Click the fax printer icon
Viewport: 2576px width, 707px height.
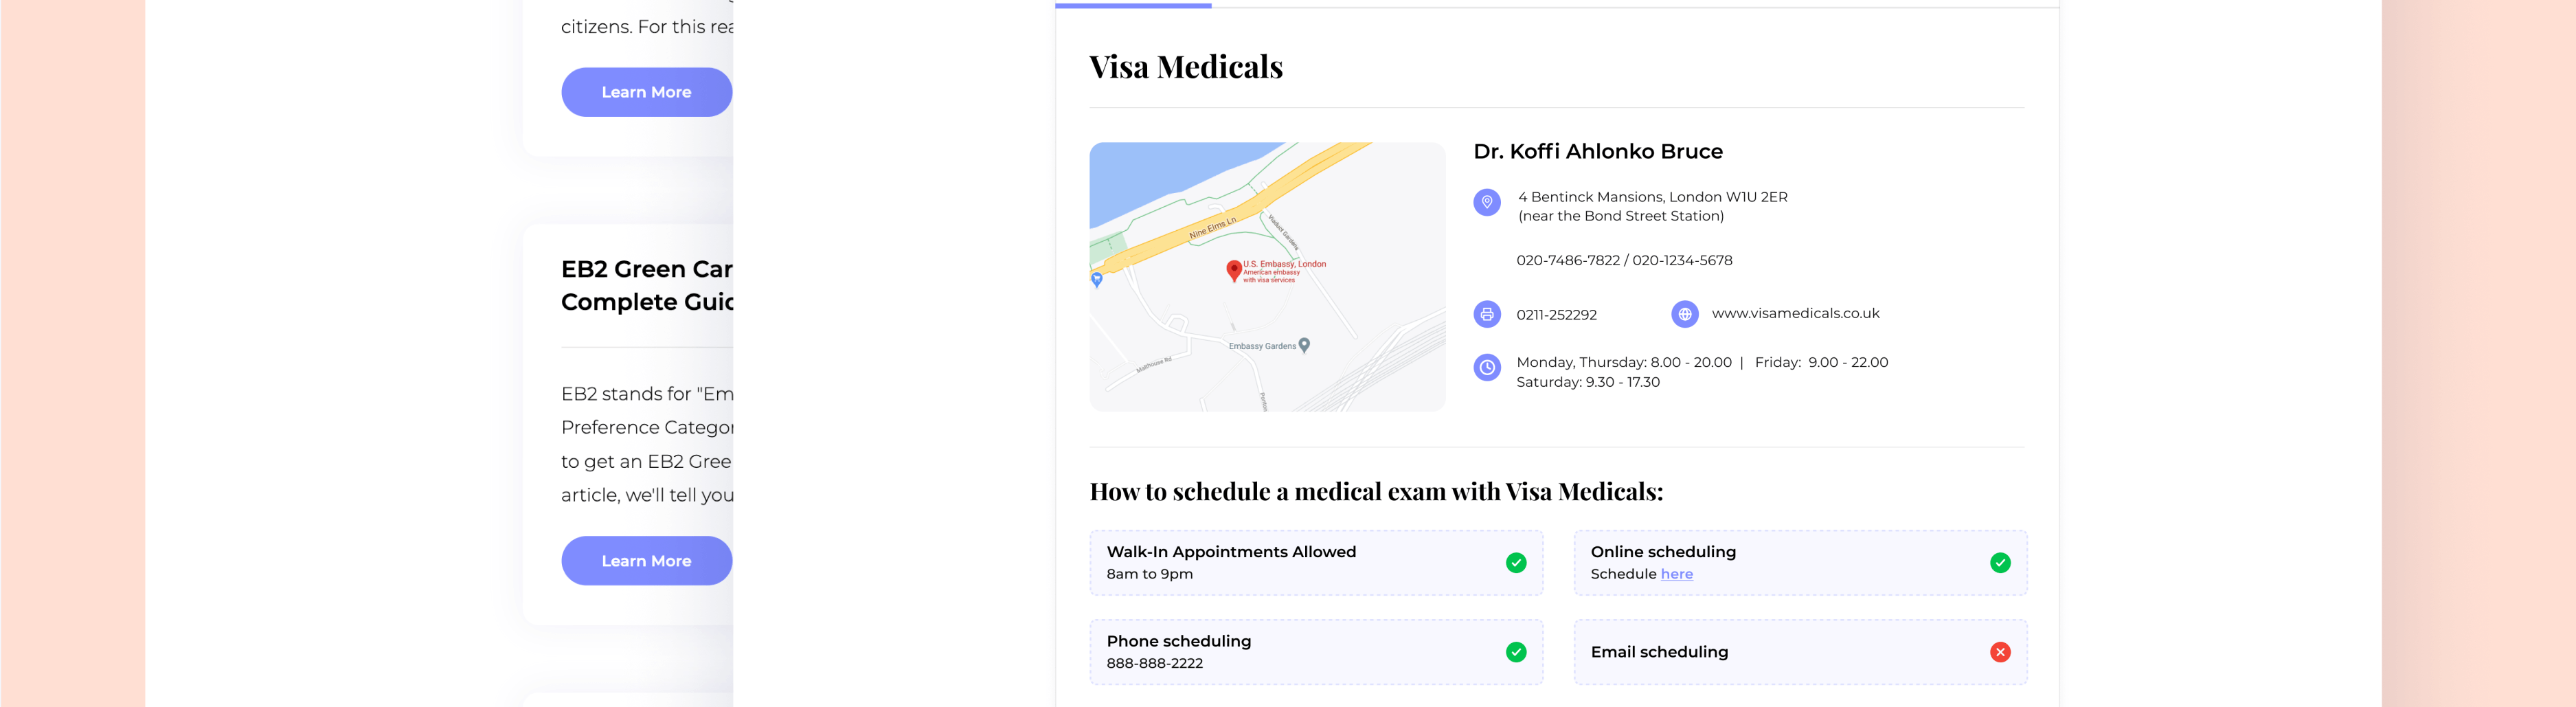1487,314
